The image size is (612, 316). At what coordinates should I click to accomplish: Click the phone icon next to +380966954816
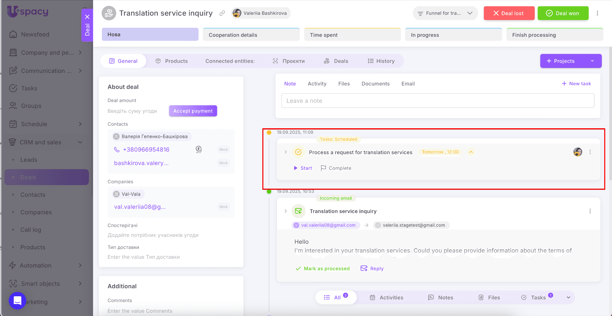[x=117, y=149]
